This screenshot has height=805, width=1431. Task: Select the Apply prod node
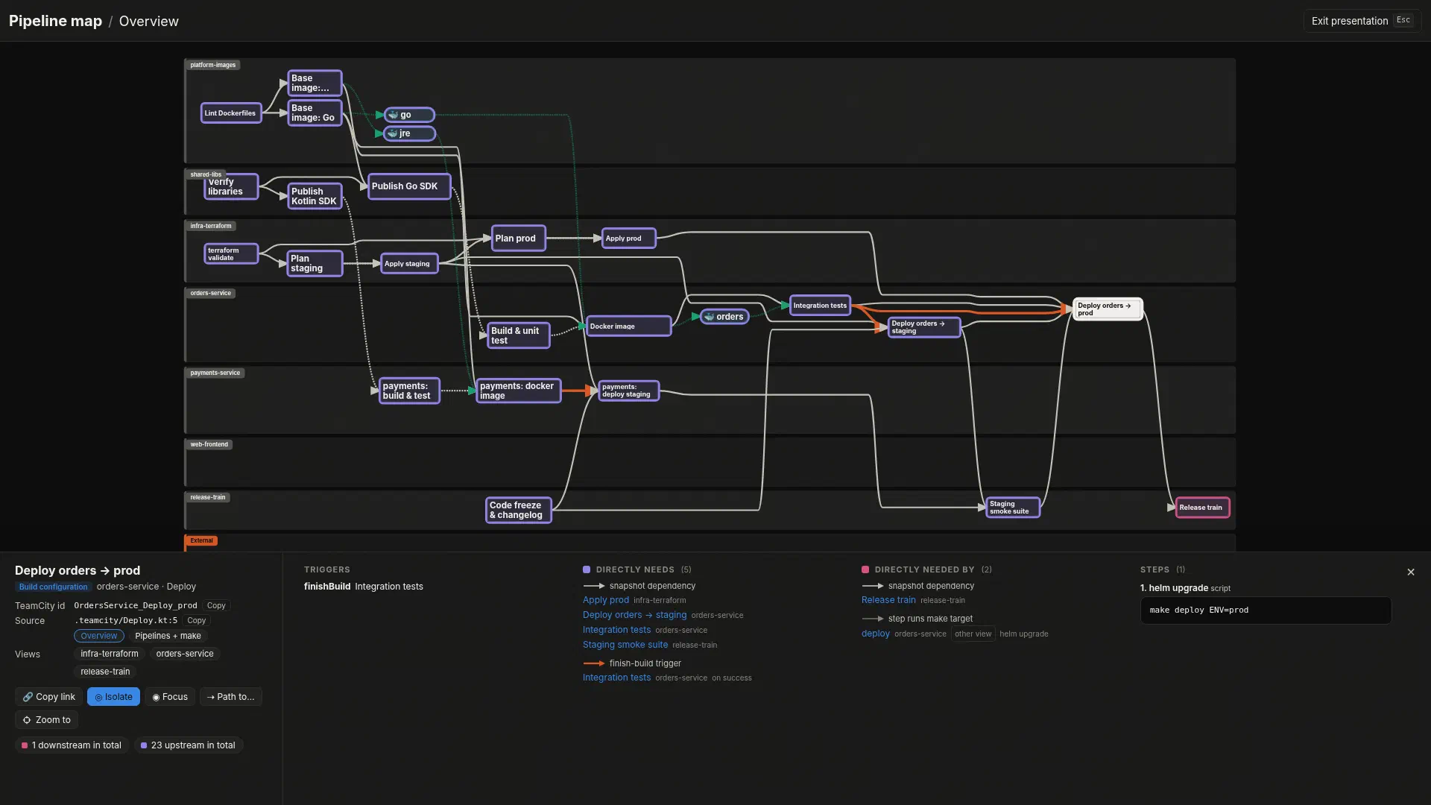628,239
